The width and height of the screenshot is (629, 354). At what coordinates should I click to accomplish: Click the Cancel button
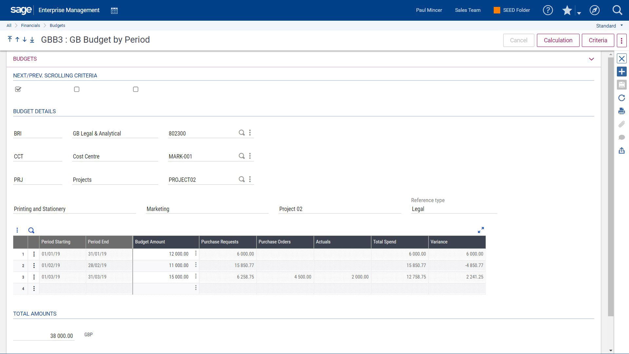coord(519,40)
